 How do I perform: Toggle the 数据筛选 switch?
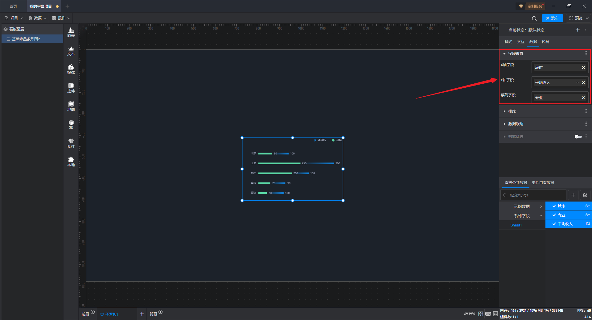pyautogui.click(x=578, y=137)
